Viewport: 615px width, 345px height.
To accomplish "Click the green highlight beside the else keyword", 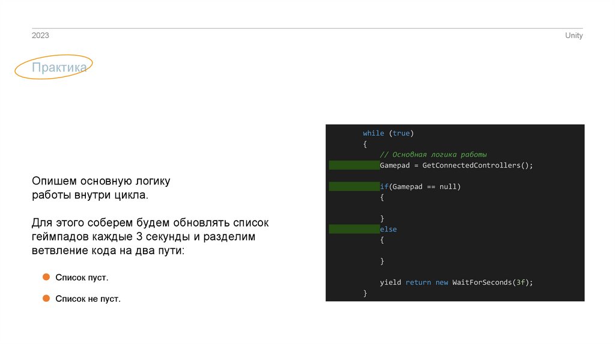I will [x=354, y=230].
